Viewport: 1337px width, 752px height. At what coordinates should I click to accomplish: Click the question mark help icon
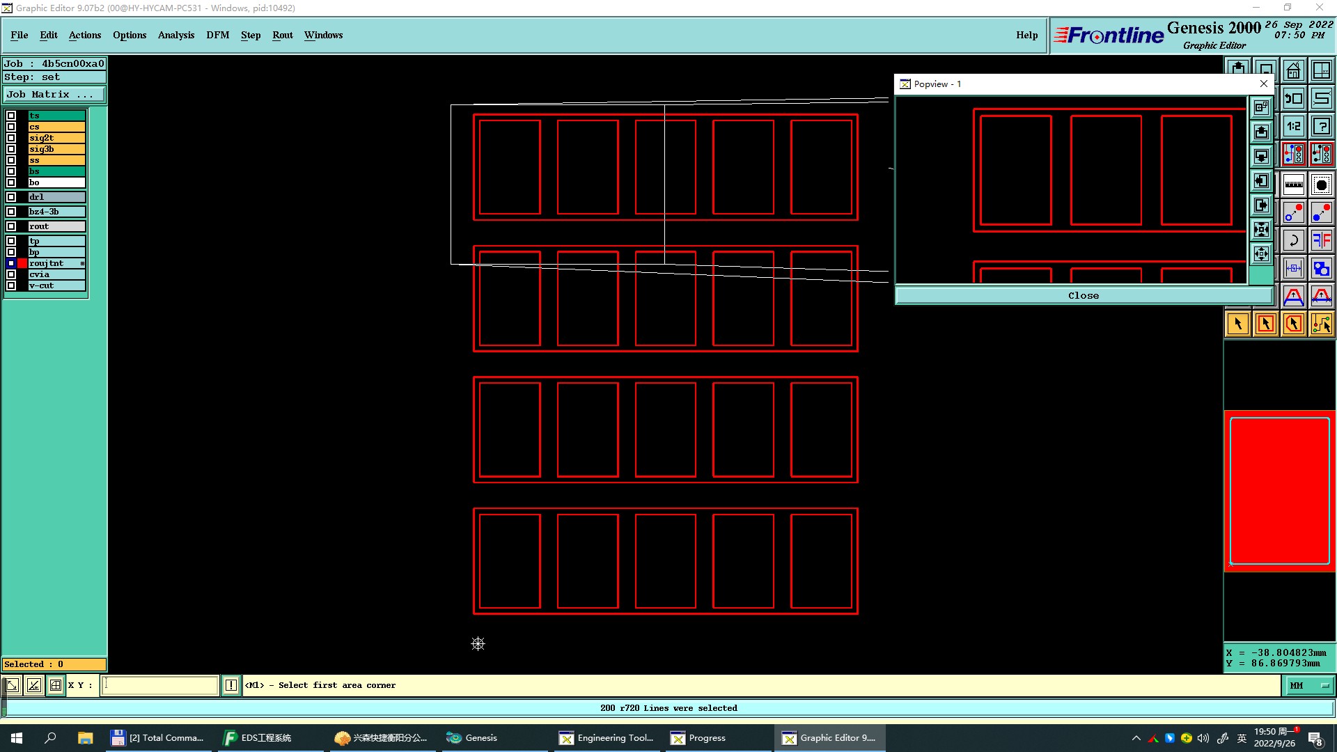coord(1321,126)
